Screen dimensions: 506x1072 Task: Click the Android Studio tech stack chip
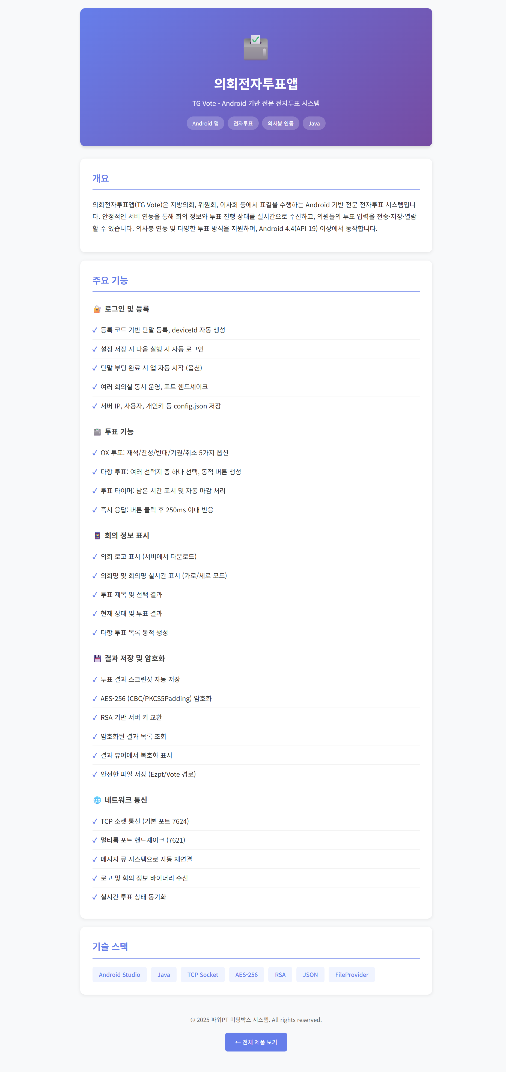119,974
